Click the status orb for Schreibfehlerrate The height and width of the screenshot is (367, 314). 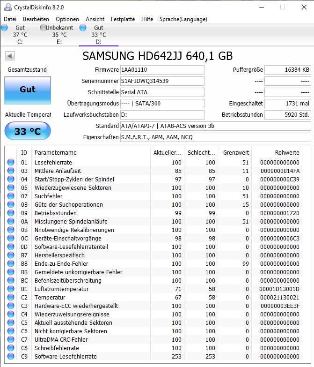(x=11, y=348)
